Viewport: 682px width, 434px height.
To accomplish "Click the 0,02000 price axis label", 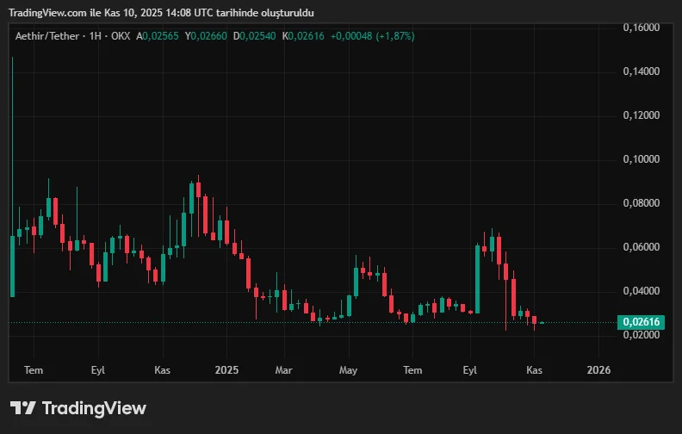I will pos(641,335).
